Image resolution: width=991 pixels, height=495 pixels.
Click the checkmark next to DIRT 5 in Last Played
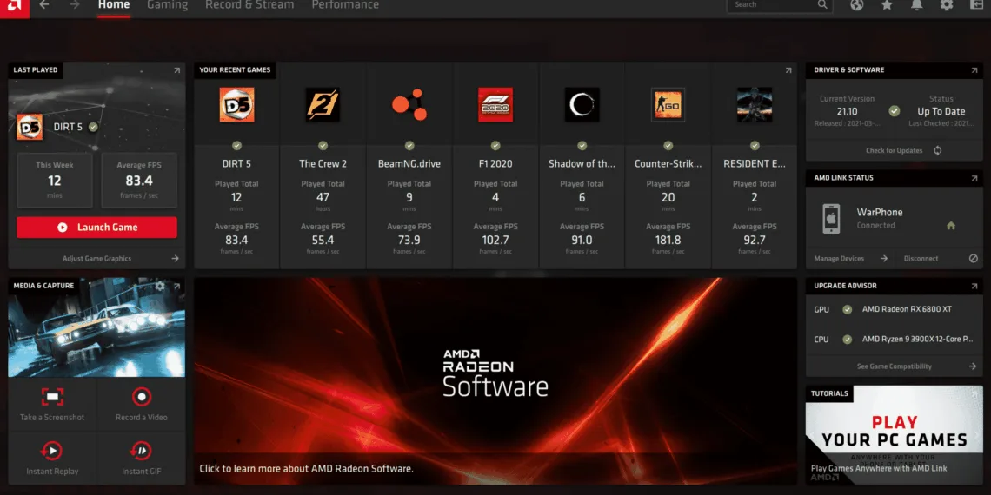[94, 127]
